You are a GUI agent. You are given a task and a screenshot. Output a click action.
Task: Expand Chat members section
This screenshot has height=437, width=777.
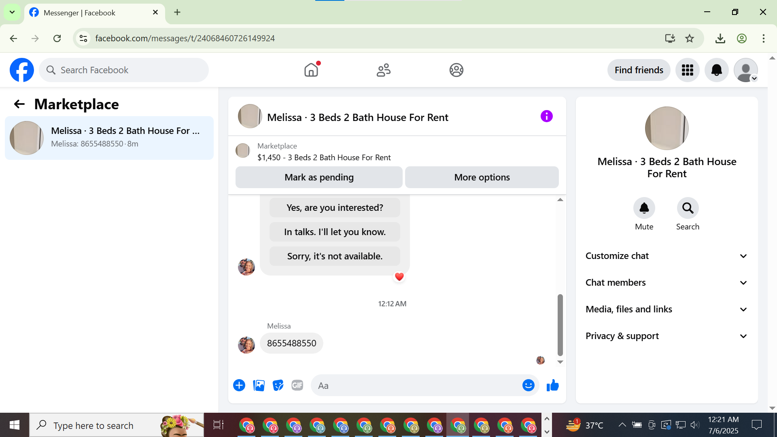pyautogui.click(x=667, y=282)
